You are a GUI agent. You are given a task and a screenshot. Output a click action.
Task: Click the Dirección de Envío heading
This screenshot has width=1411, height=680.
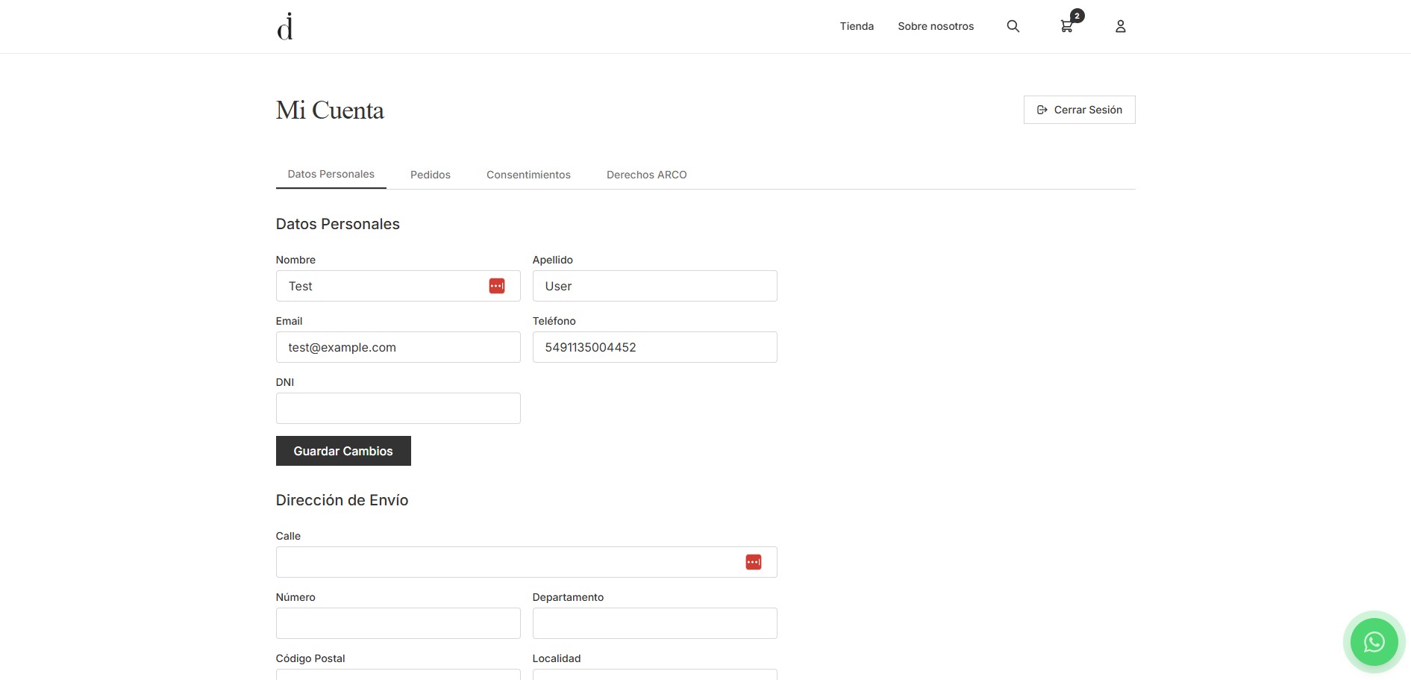pyautogui.click(x=342, y=500)
